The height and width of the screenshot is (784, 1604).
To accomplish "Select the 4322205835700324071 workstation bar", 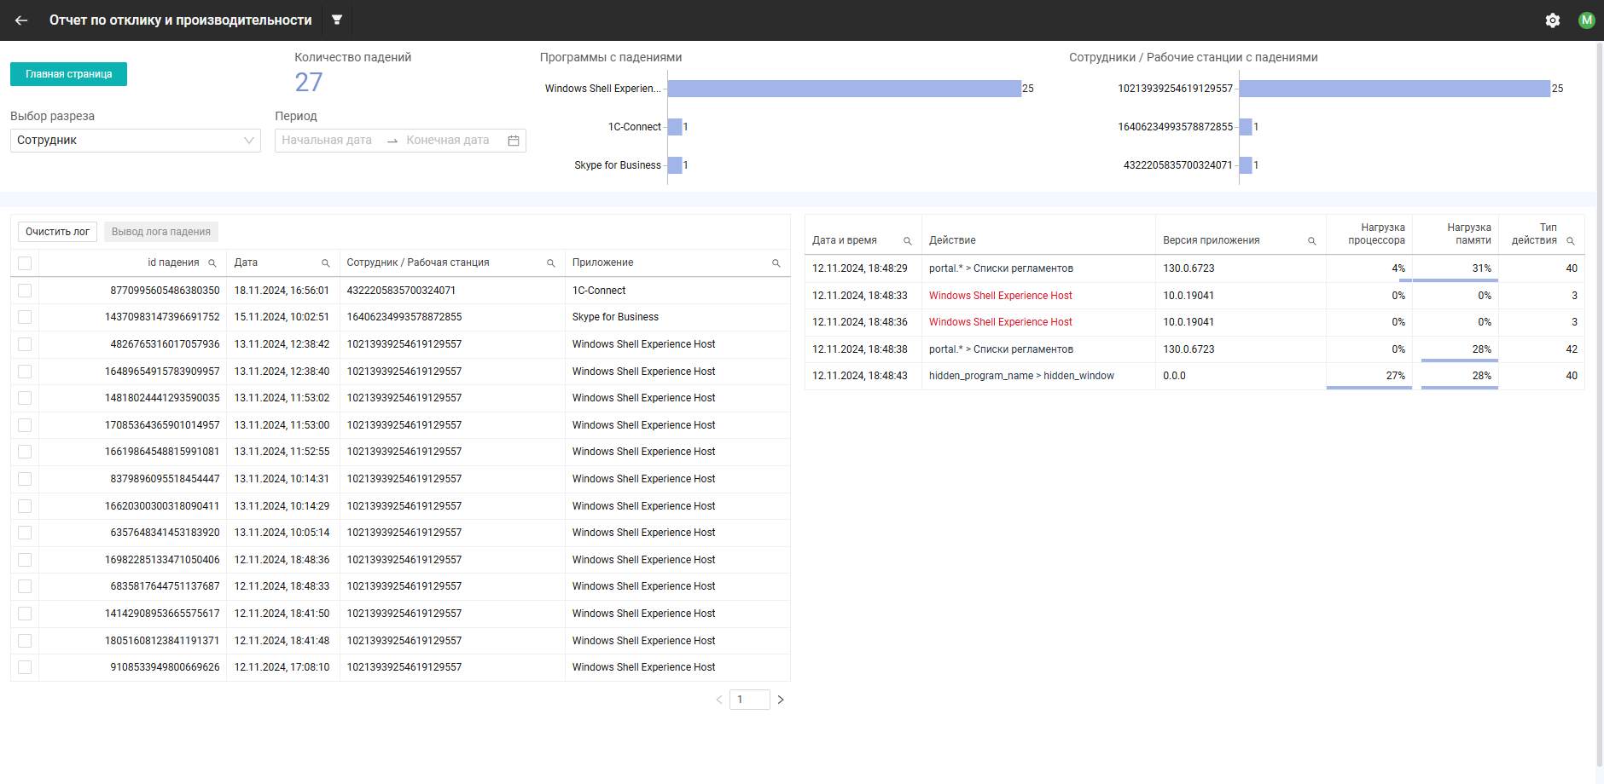I will click(1246, 165).
